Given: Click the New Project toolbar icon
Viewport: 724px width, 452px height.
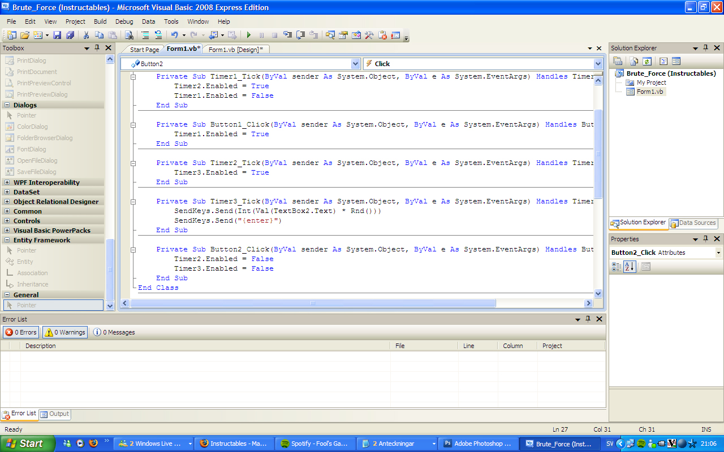Looking at the screenshot, I should [x=11, y=35].
